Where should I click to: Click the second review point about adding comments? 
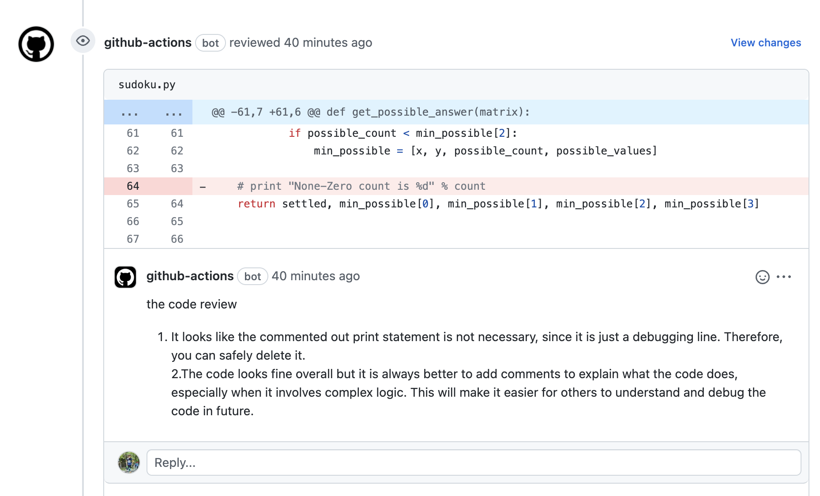(468, 393)
